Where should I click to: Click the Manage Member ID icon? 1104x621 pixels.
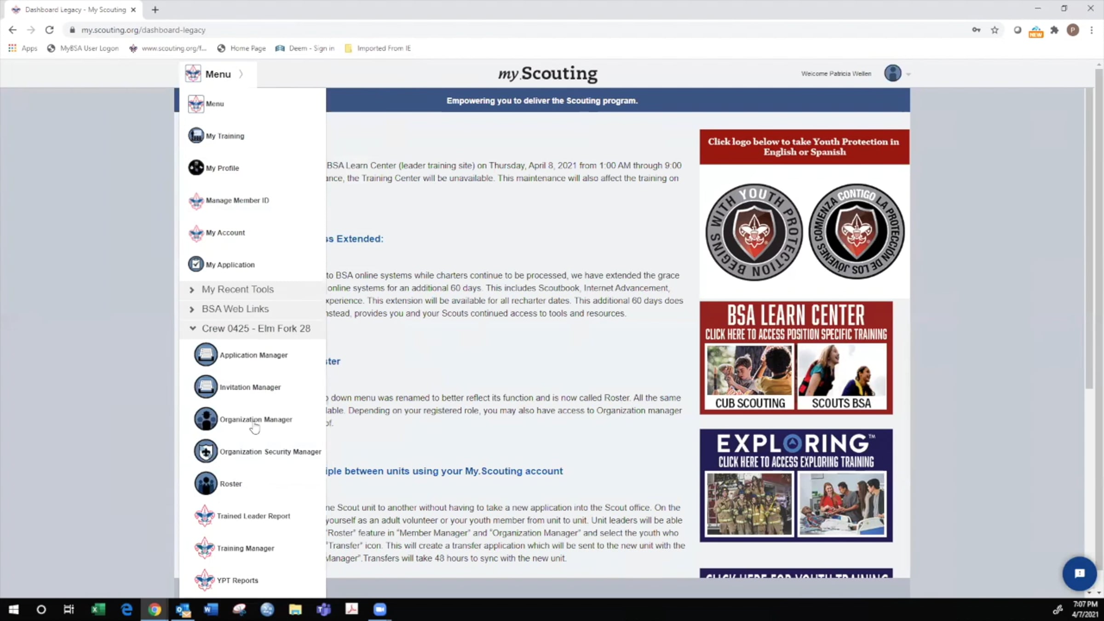pos(196,201)
